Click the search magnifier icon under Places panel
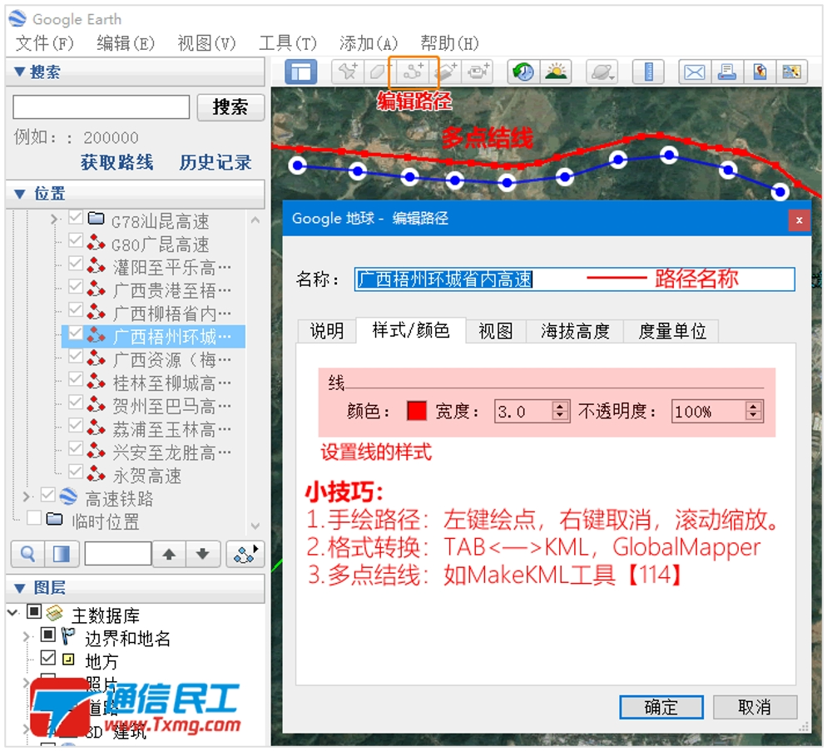This screenshot has width=827, height=751. tap(27, 554)
